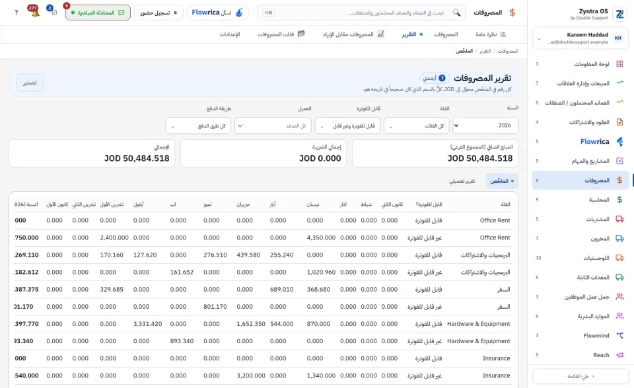Click التقرير breadcrumb link
The image size is (634, 388).
(485, 51)
